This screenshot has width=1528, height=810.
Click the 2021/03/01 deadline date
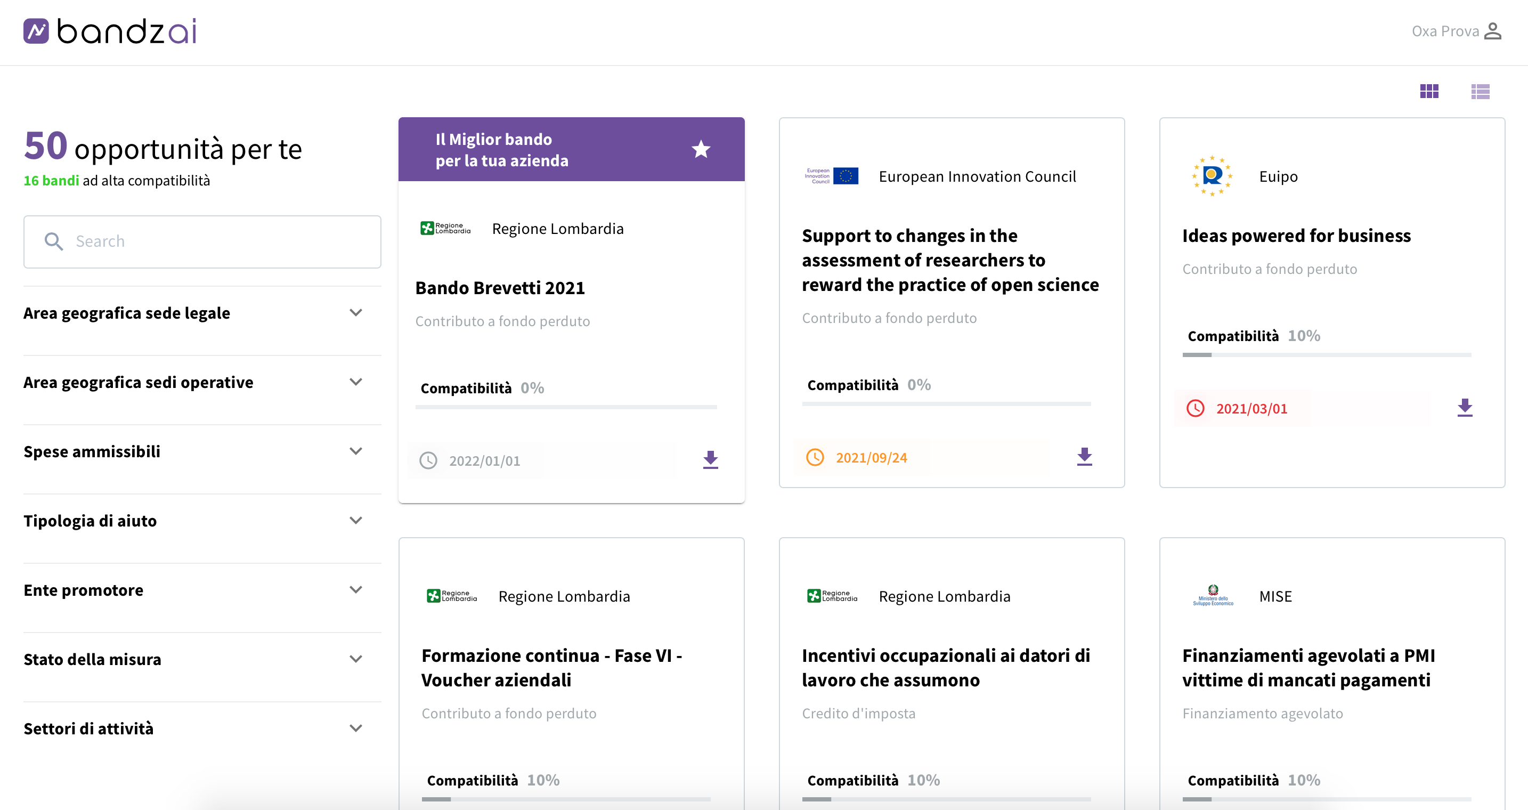coord(1251,409)
